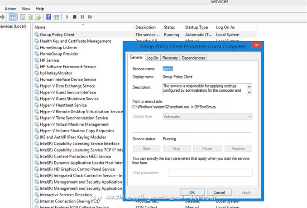Click the Apply button

click(x=246, y=192)
